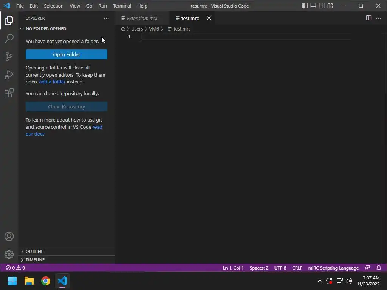Click the VS Code logo icon

(7, 5)
